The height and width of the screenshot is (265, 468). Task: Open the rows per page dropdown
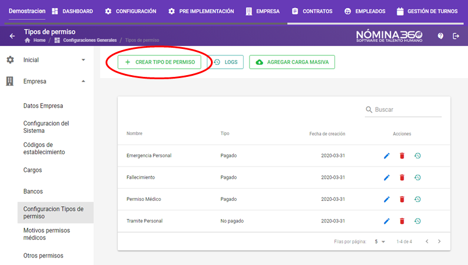[380, 242]
